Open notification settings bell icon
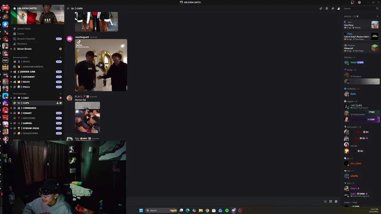381x214 pixels. coord(327,8)
